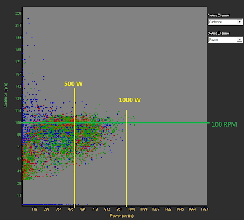Click the Y-Axis Channel label
Viewport: 244px width, 220px height.
[218, 15]
